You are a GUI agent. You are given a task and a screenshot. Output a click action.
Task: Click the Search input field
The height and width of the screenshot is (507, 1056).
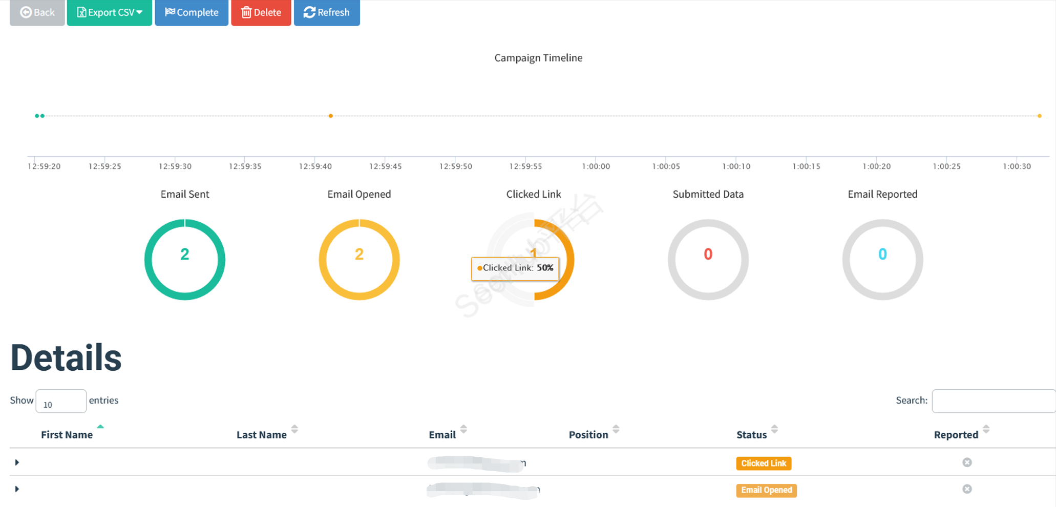[x=992, y=401]
